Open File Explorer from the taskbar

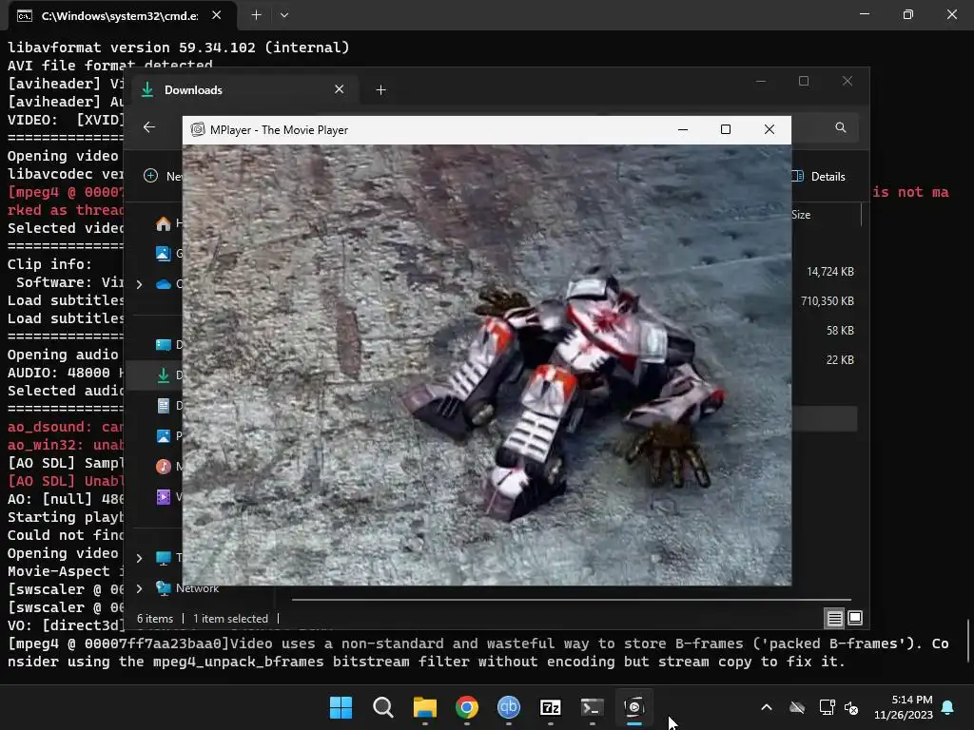tap(425, 707)
